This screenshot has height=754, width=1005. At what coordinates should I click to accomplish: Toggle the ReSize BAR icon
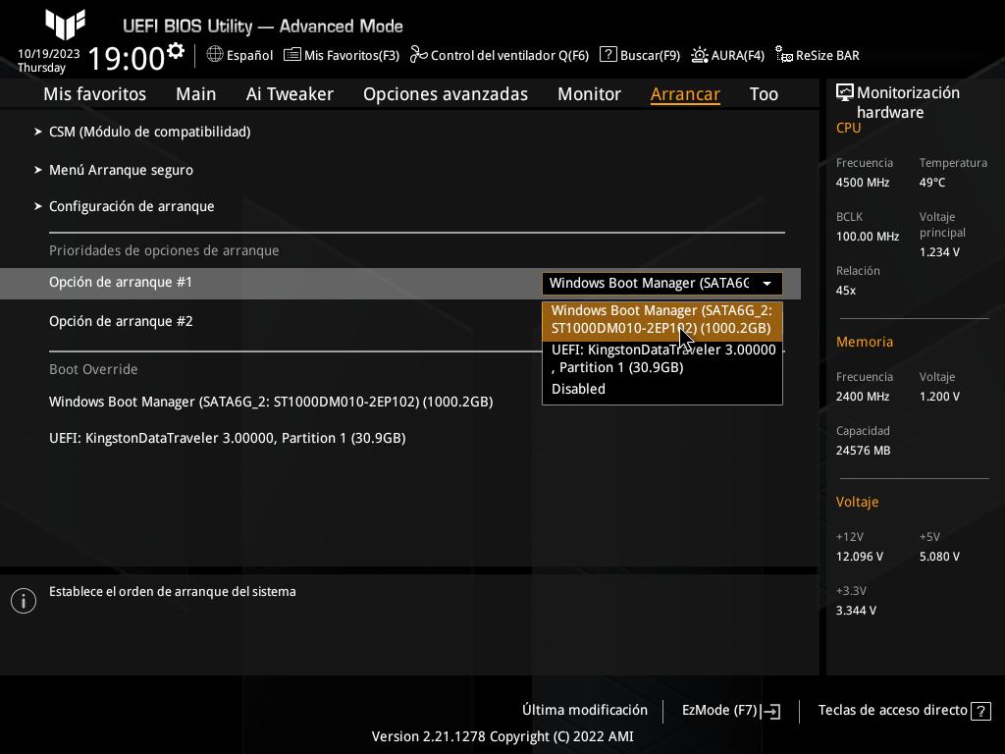pyautogui.click(x=784, y=55)
